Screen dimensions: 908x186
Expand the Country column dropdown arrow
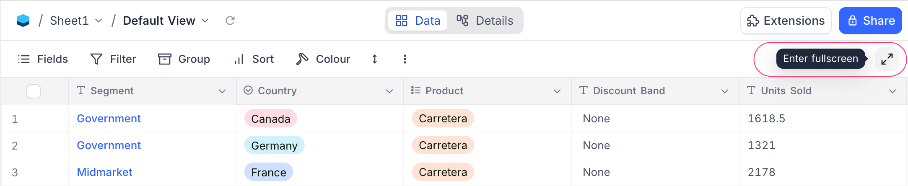coord(389,91)
